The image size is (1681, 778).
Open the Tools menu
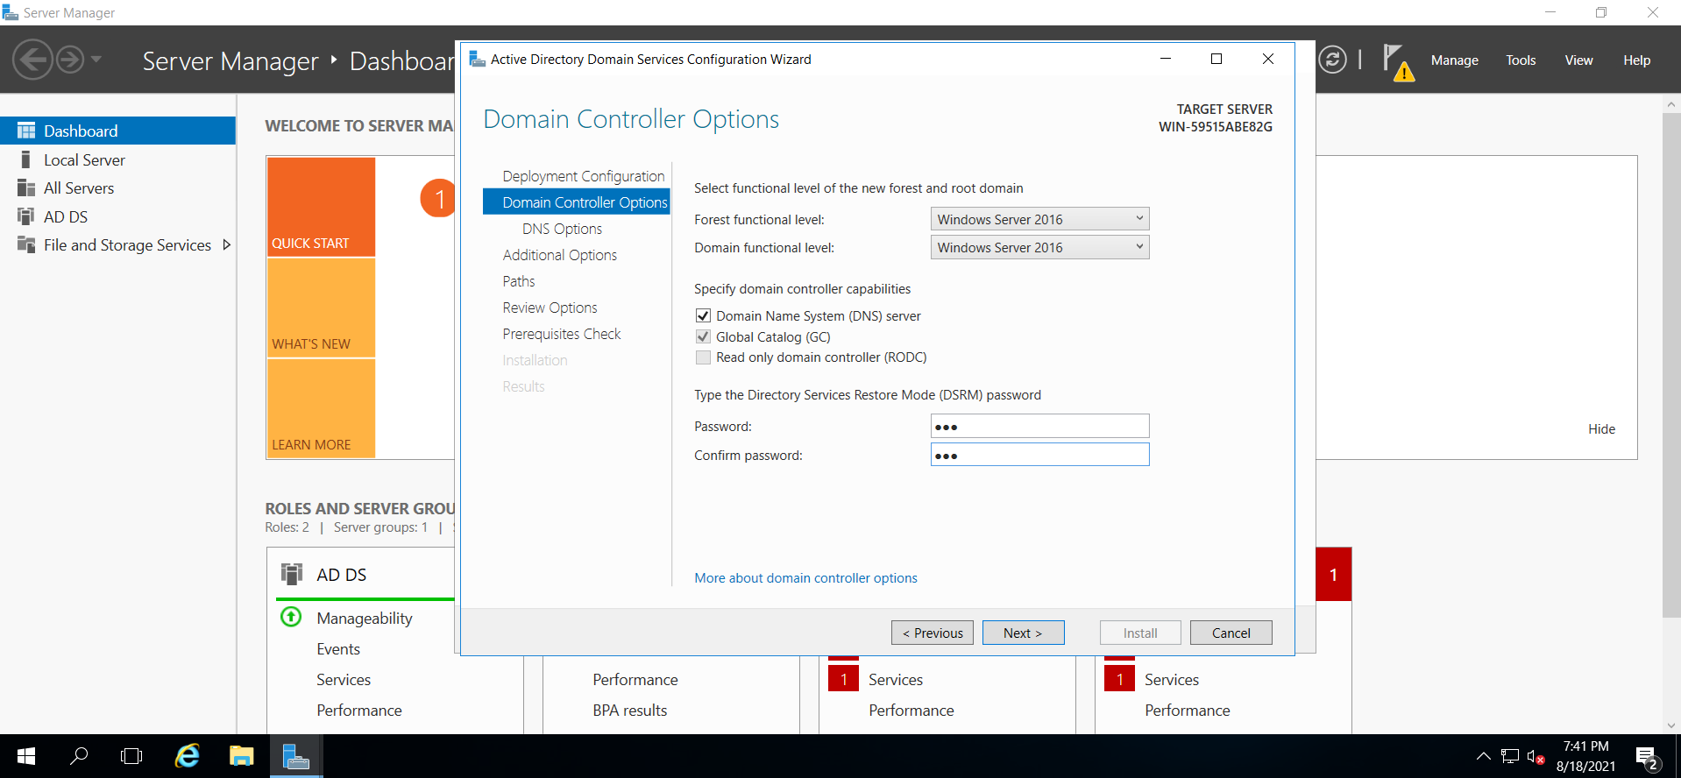click(x=1521, y=60)
